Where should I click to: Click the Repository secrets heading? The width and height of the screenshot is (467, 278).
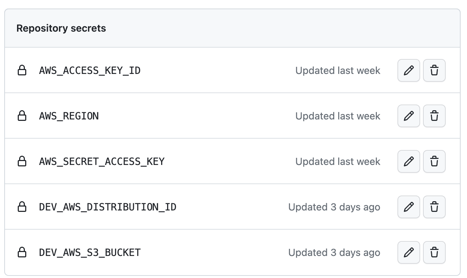point(61,28)
